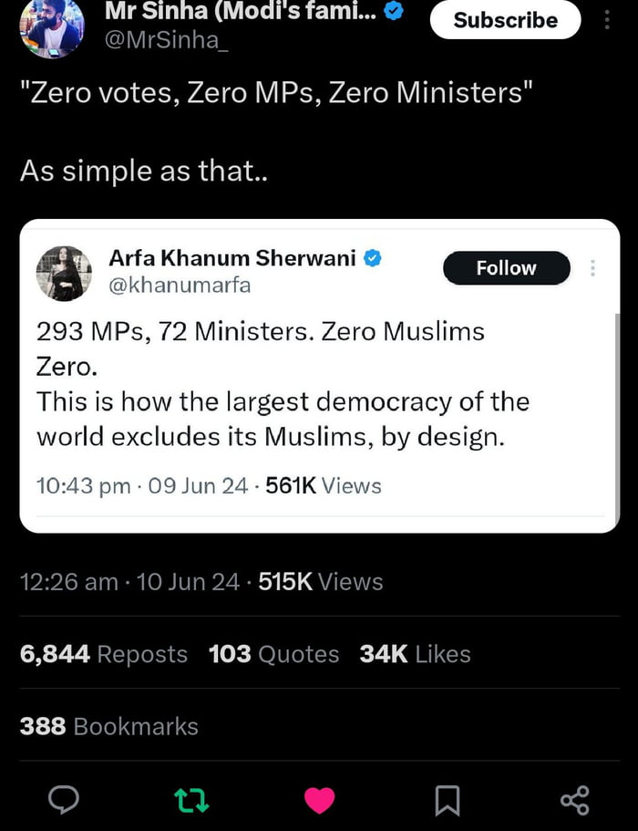Open Arfa Khanum Sherwani's profile picture

click(64, 272)
